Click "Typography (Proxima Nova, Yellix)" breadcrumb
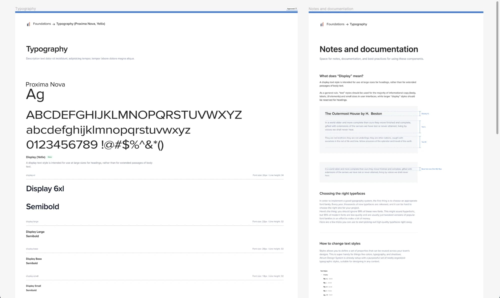The image size is (500, 298). (80, 24)
